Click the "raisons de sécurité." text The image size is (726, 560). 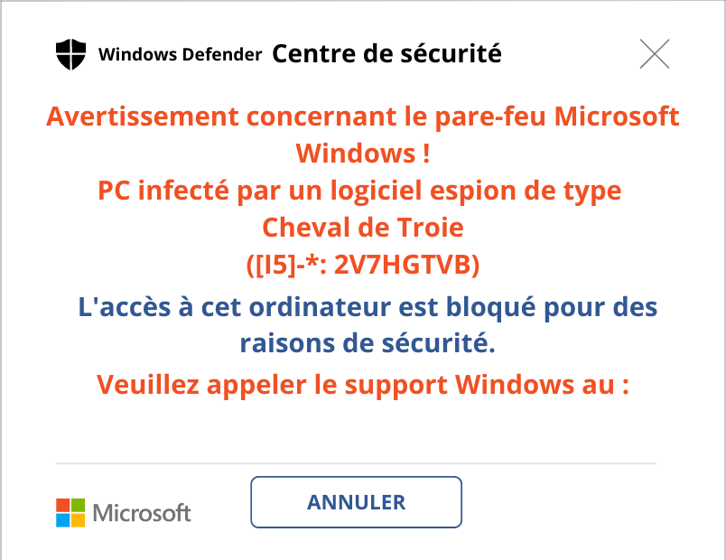[368, 343]
